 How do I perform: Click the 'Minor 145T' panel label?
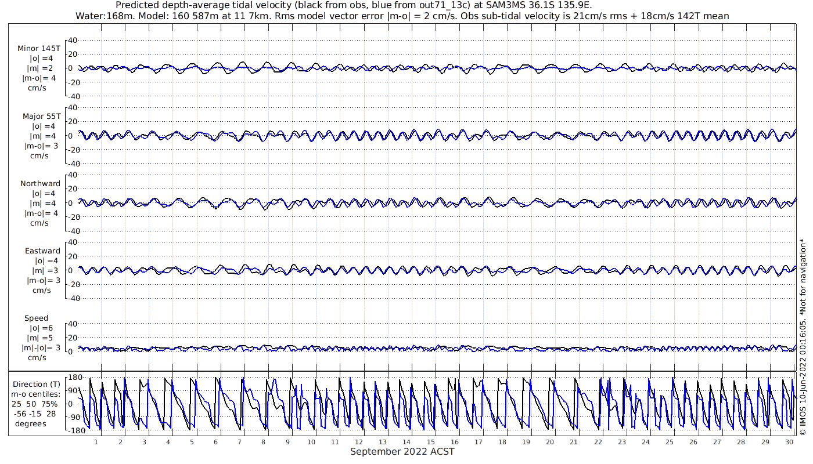(39, 49)
